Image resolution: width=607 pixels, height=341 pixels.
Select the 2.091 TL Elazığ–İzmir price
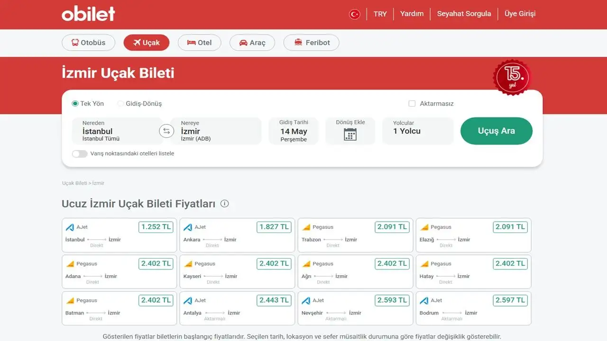coord(510,227)
